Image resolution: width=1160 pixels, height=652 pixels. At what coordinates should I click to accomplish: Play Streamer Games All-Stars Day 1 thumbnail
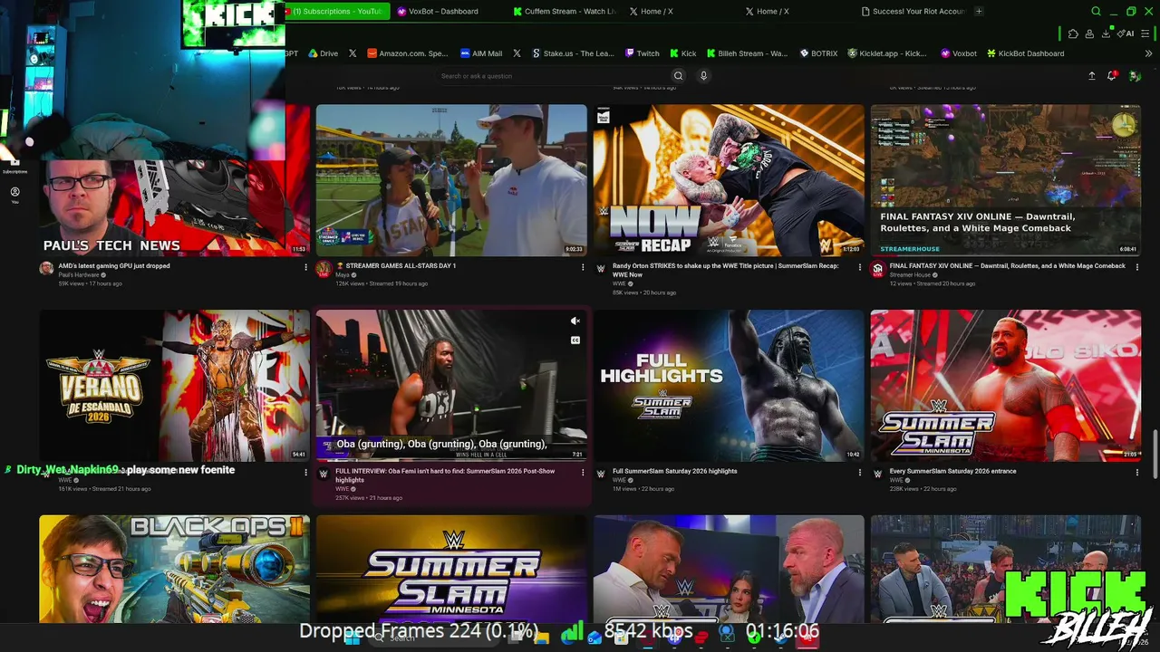click(x=451, y=180)
